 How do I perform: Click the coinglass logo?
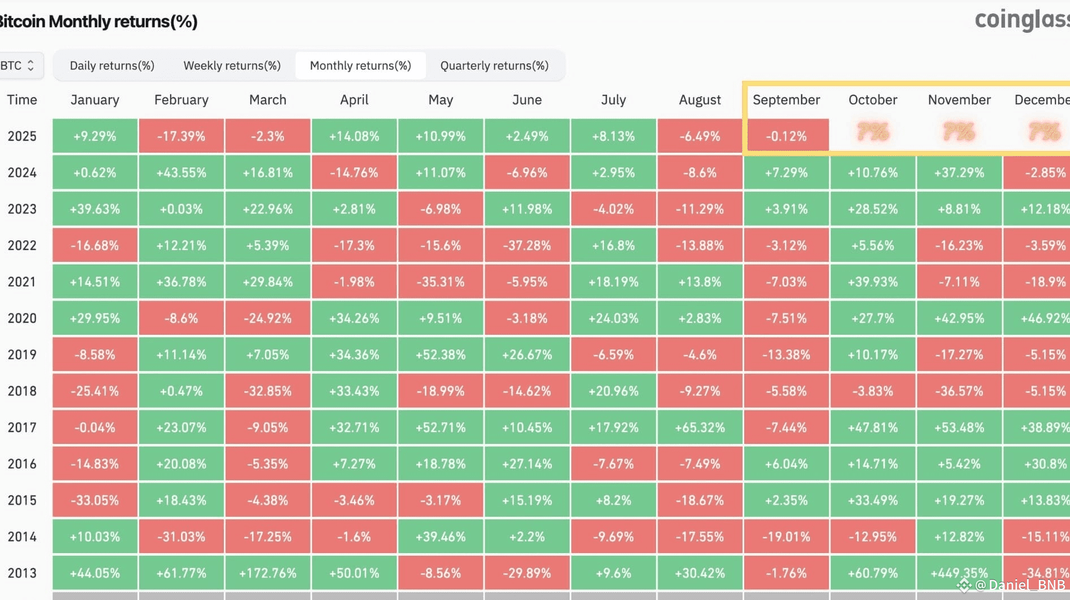1021,19
